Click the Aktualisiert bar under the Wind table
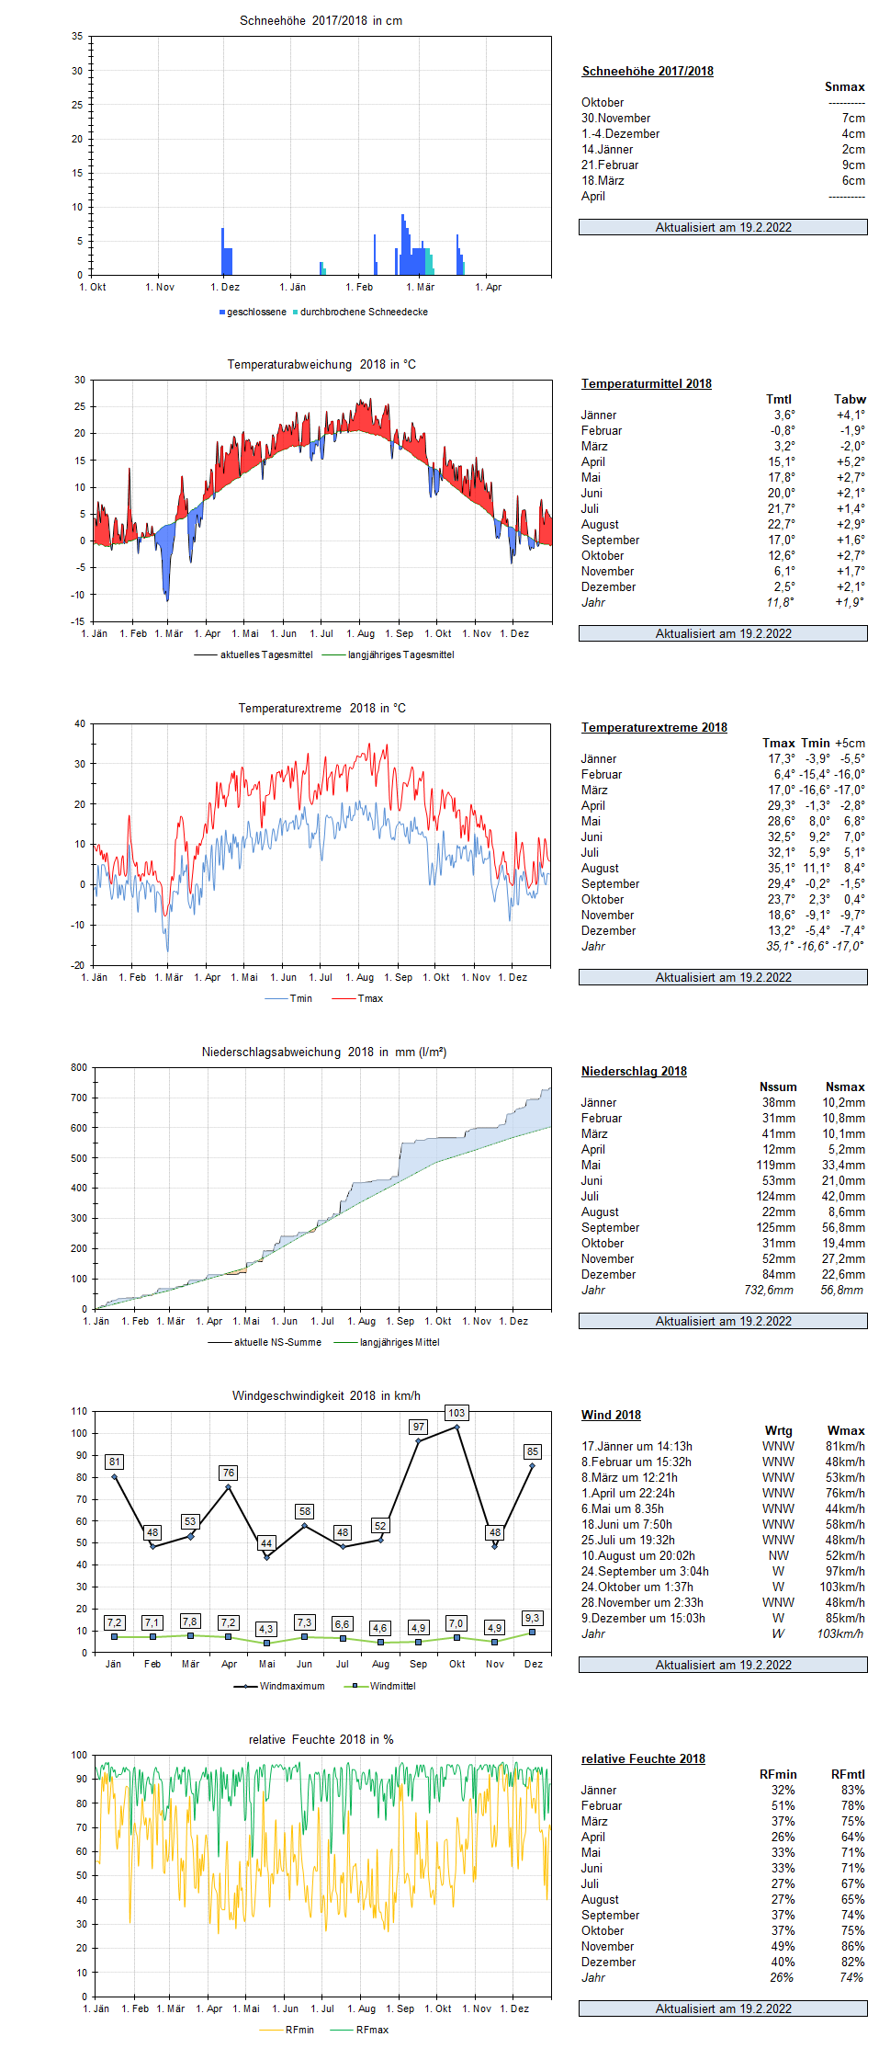This screenshot has width=879, height=2048. (x=723, y=1665)
